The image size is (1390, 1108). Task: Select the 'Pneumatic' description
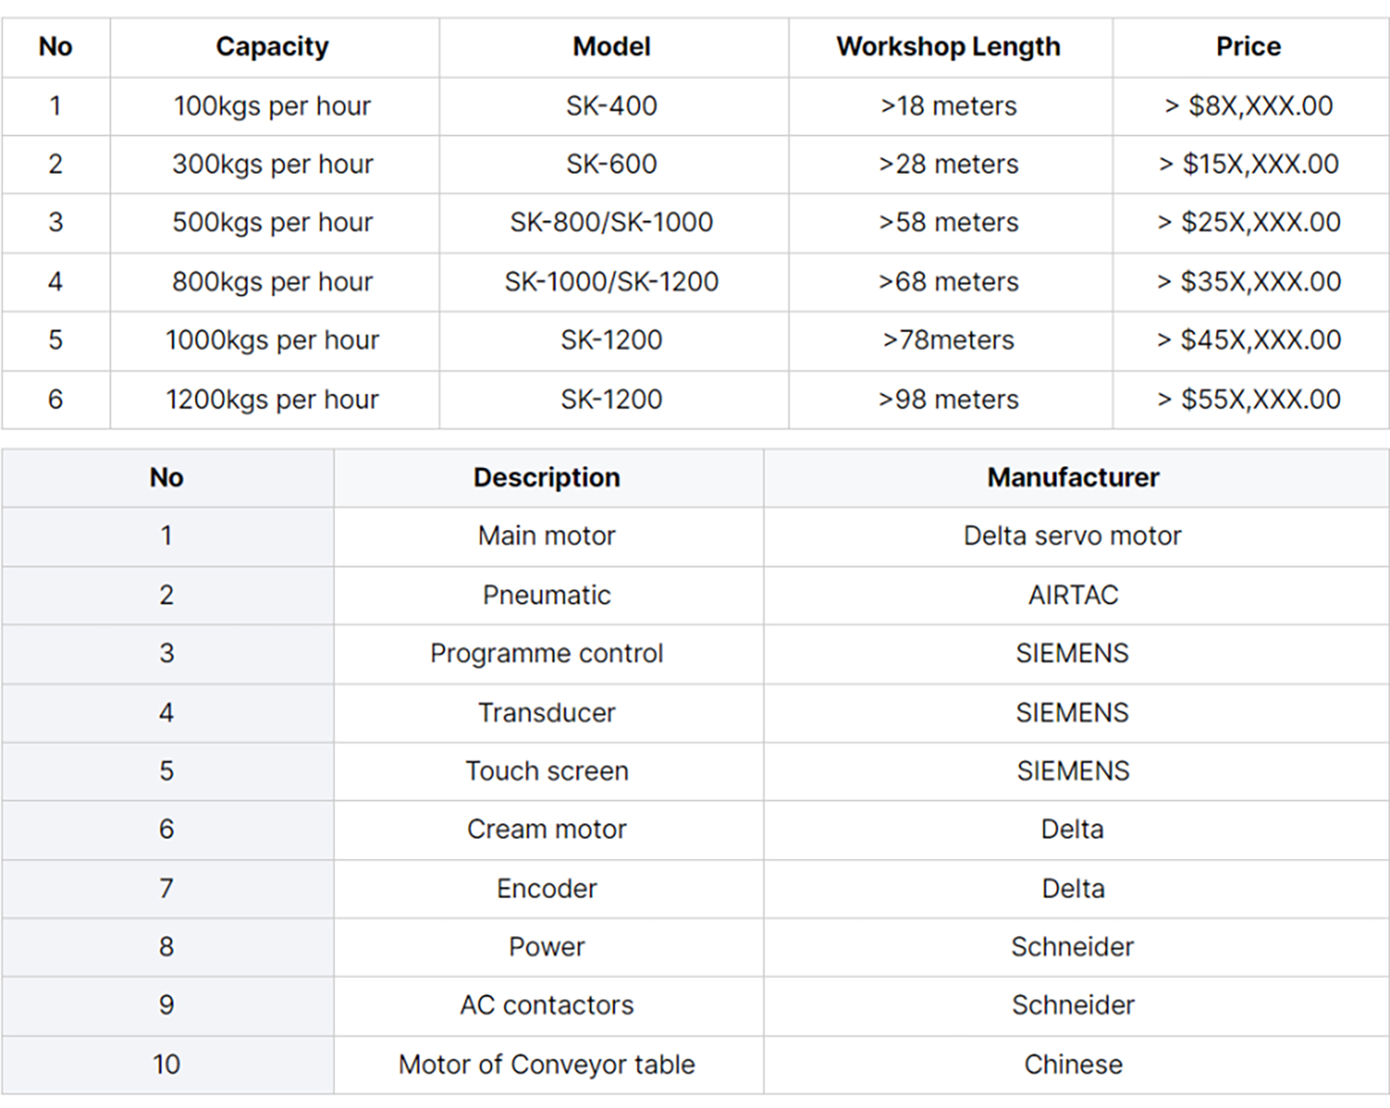point(547,596)
